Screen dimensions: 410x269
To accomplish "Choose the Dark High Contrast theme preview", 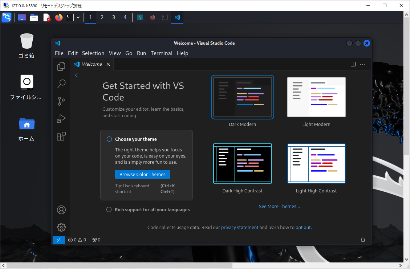I will coord(242,163).
